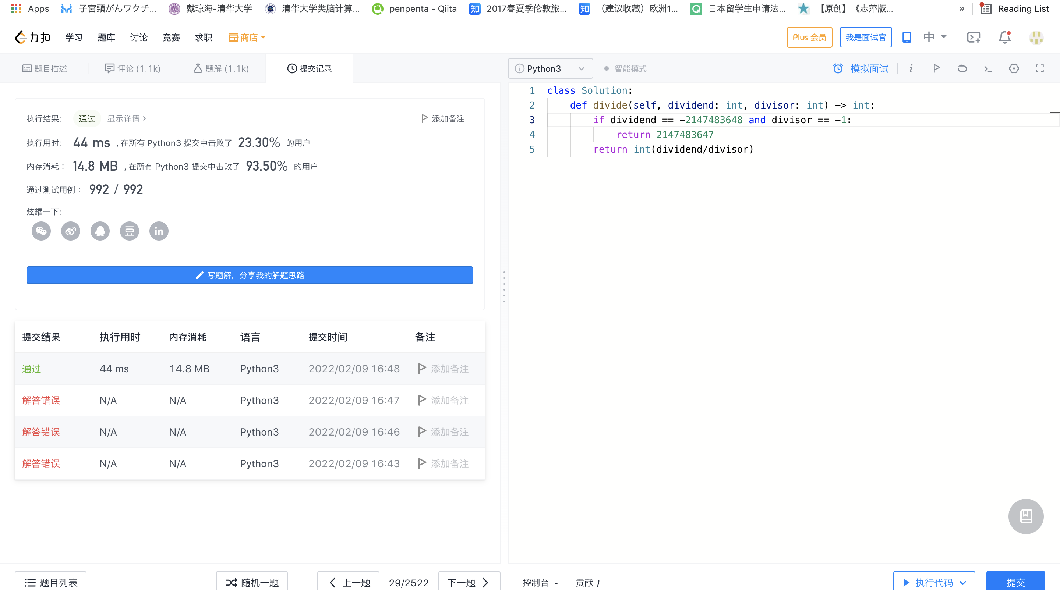Click the run play icon in editor toolbar
Screen dimensions: 1060x590
[937, 68]
